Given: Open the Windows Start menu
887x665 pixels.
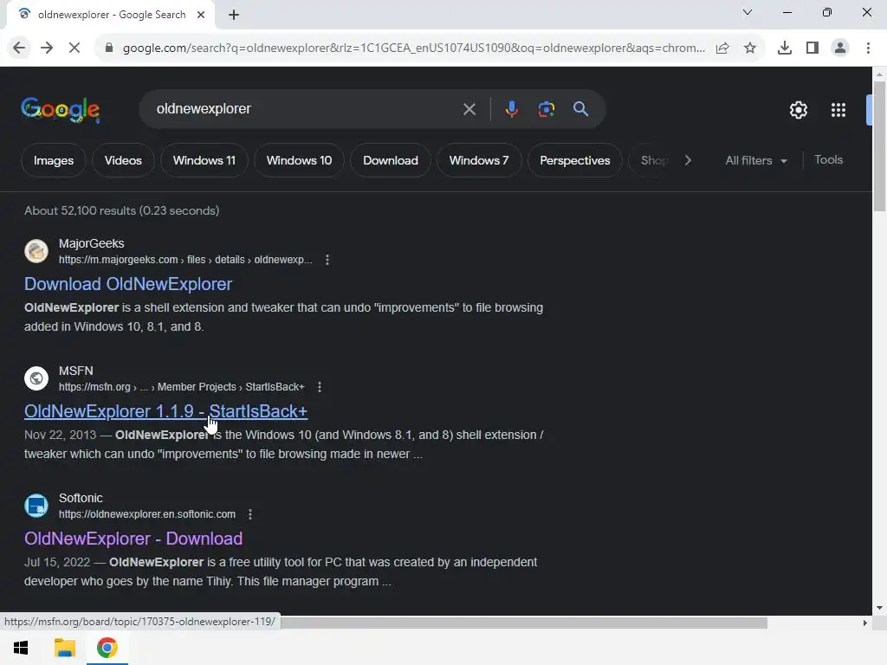Looking at the screenshot, I should click(x=21, y=648).
